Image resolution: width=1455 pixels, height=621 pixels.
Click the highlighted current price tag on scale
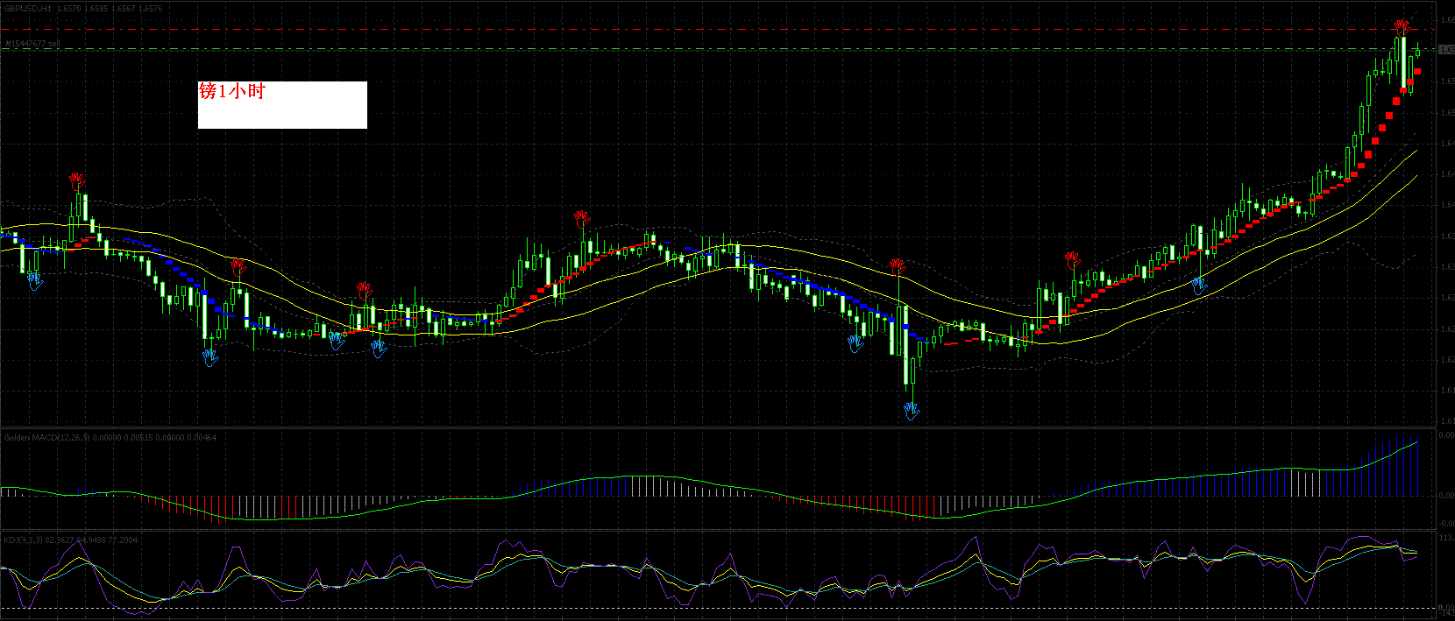pyautogui.click(x=1446, y=50)
